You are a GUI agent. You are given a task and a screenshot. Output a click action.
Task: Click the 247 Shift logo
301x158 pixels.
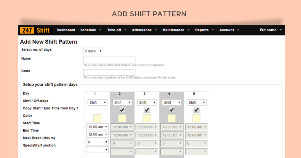(35, 30)
